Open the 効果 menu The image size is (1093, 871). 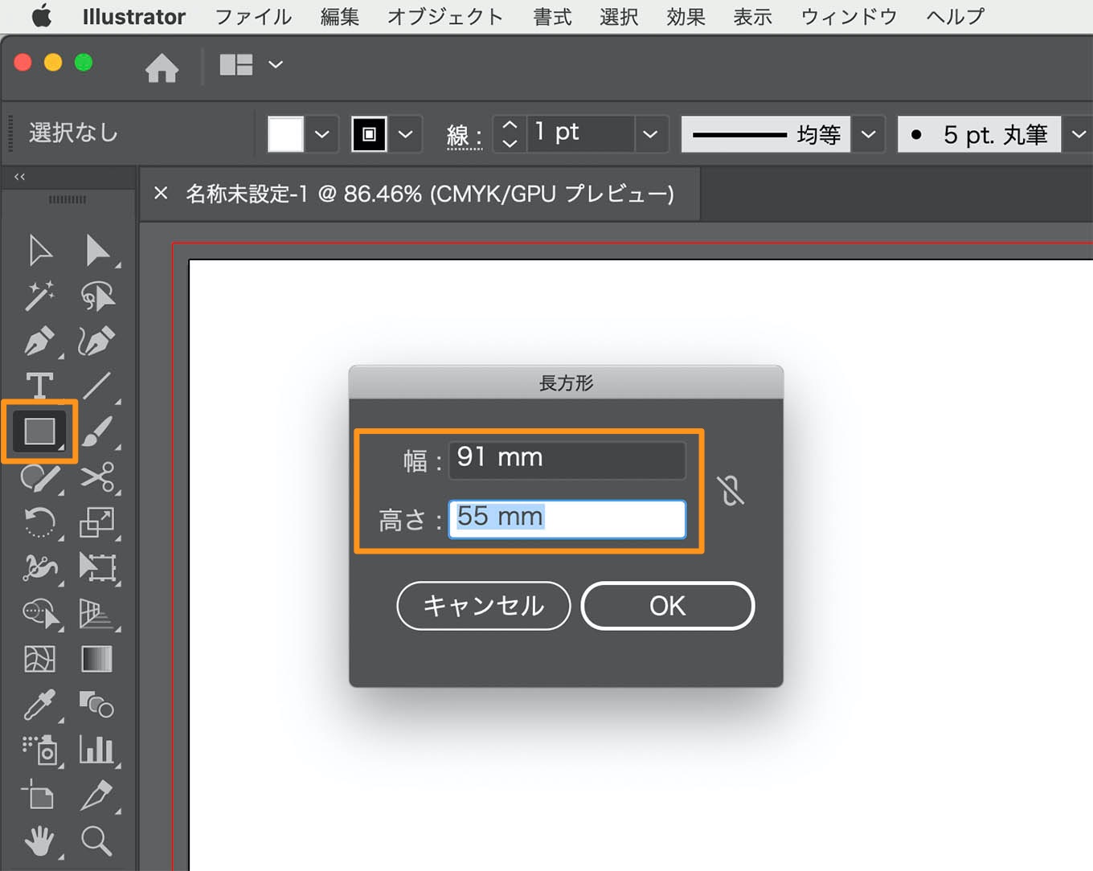(x=686, y=16)
